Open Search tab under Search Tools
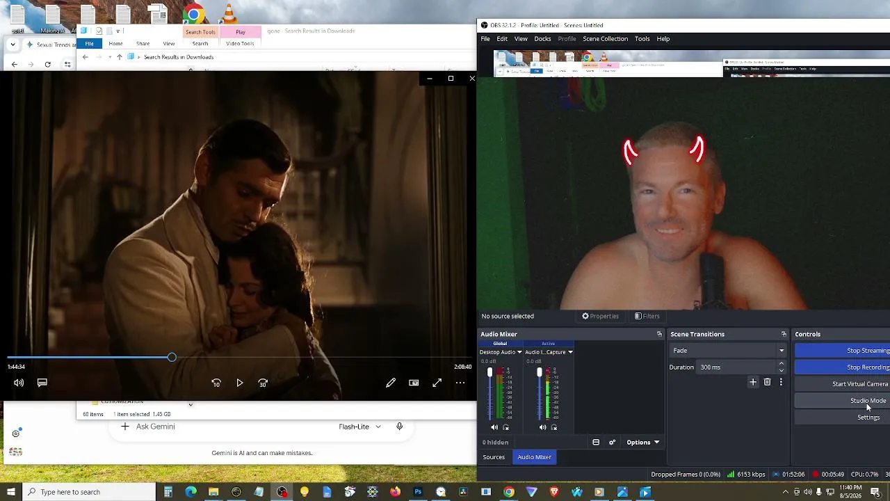Image resolution: width=890 pixels, height=501 pixels. [x=200, y=44]
